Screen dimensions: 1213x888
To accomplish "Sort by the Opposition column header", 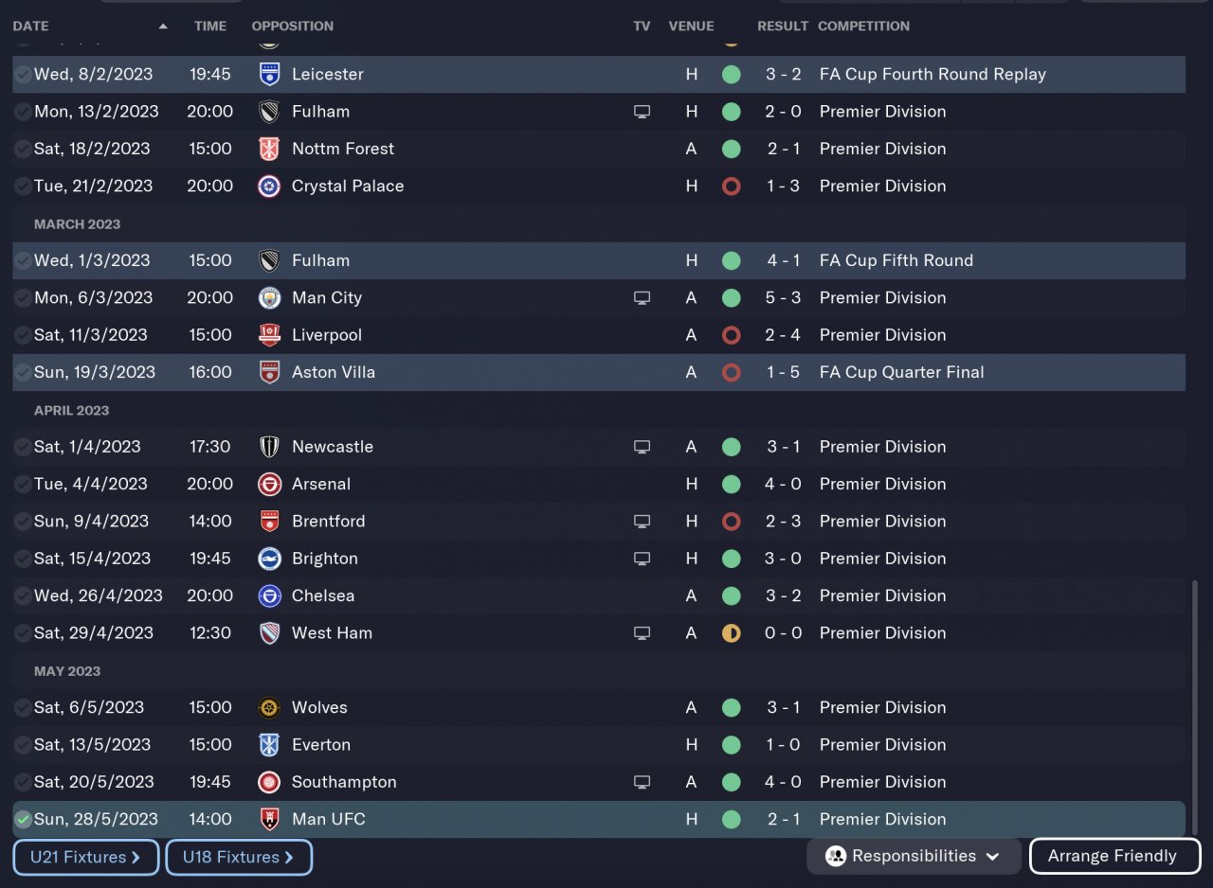I will click(292, 27).
